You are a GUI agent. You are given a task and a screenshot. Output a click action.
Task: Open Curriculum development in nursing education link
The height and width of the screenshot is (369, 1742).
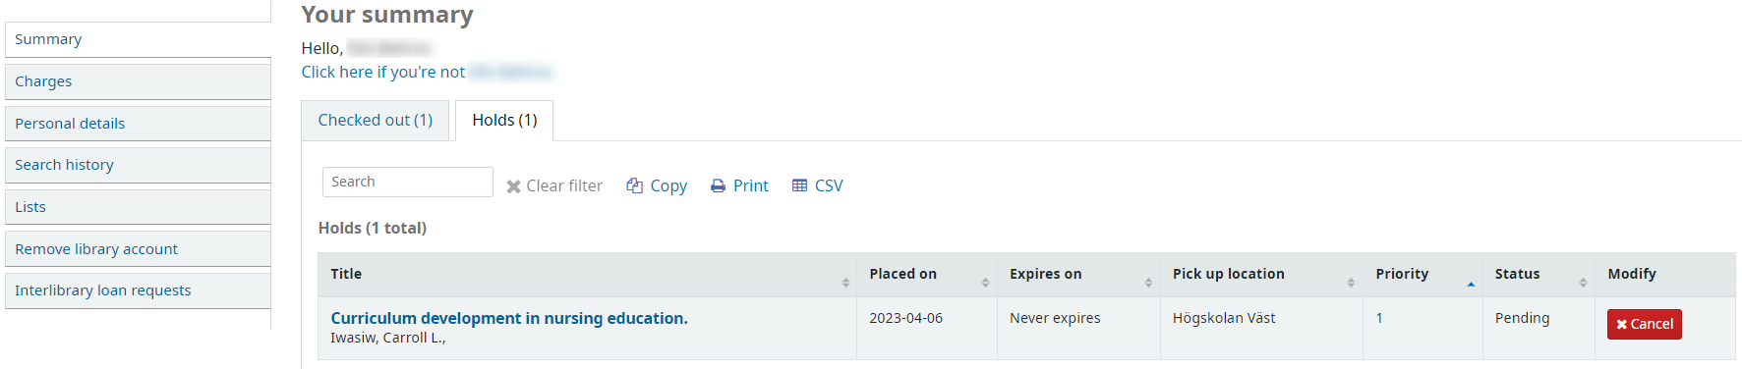509,318
